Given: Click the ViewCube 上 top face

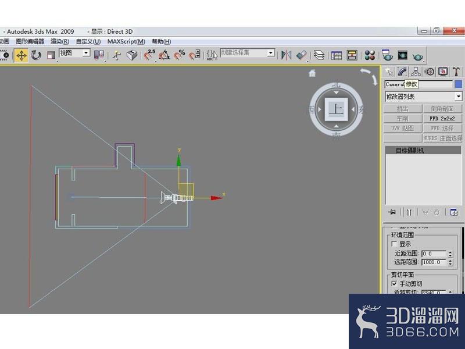Looking at the screenshot, I should tap(337, 109).
